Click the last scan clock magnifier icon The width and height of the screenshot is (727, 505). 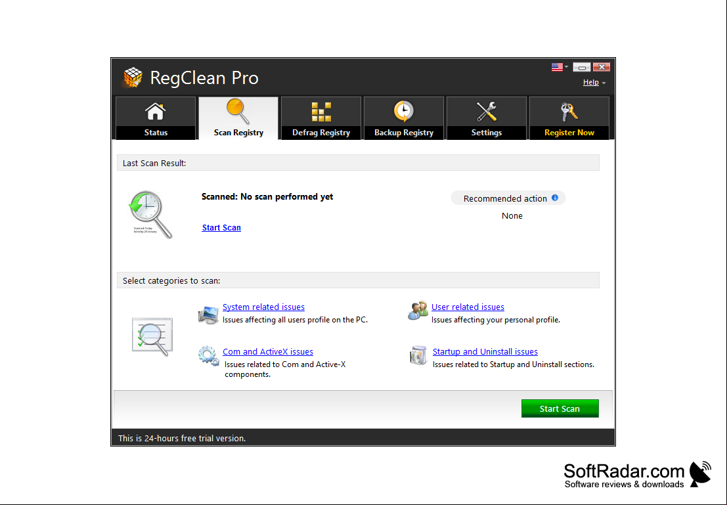point(150,214)
